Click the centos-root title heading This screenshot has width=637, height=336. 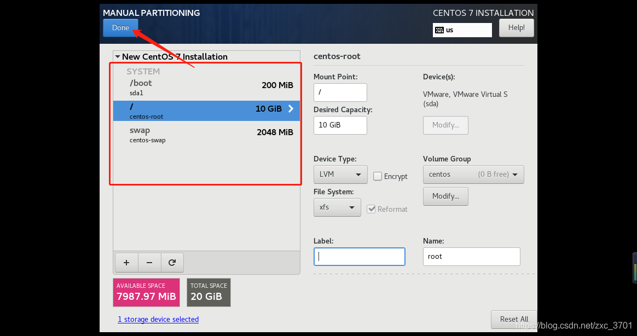[337, 56]
